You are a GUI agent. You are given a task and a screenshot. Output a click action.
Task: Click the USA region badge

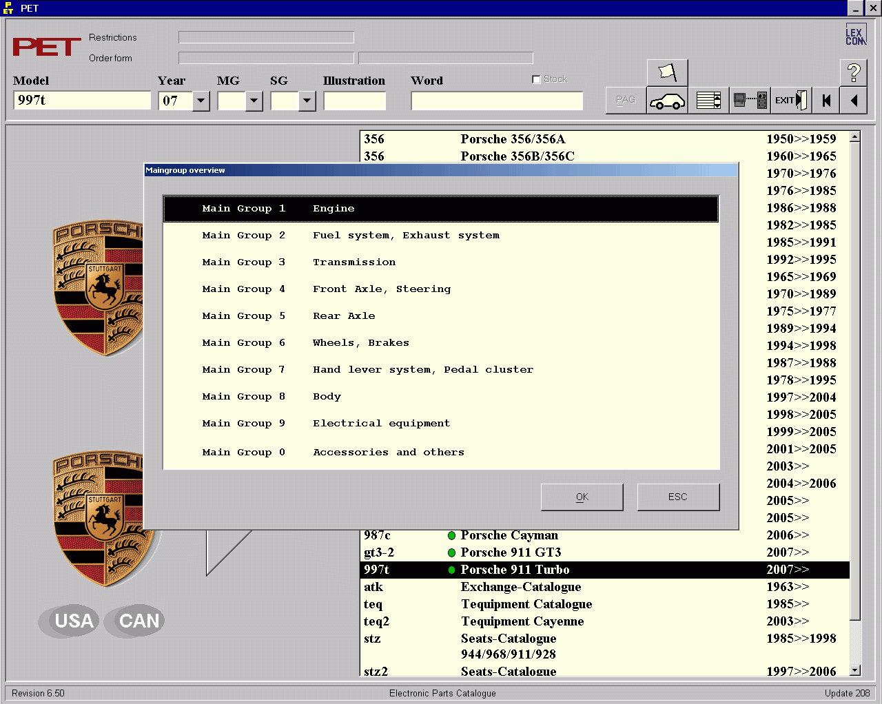tap(69, 621)
